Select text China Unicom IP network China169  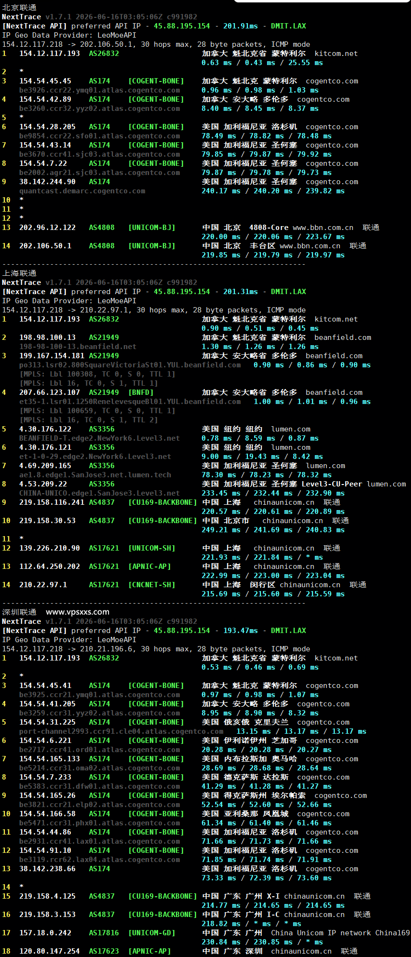pyautogui.click(x=340, y=933)
